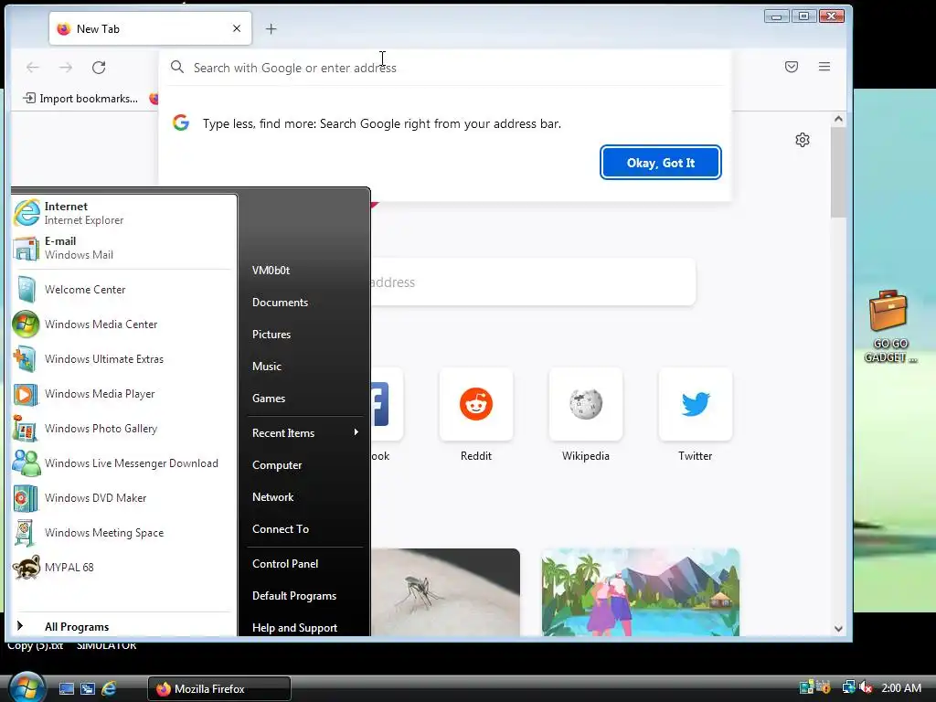Open Internet Explorer from Start menu

(x=122, y=213)
